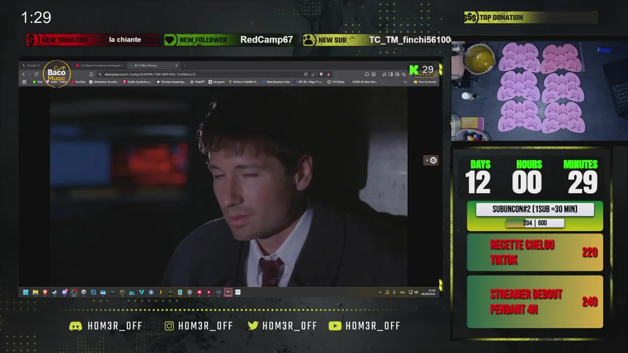Image resolution: width=628 pixels, height=353 pixels.
Task: Click the STREAMER DEBOUT PENDANT 4H goal
Action: (535, 302)
